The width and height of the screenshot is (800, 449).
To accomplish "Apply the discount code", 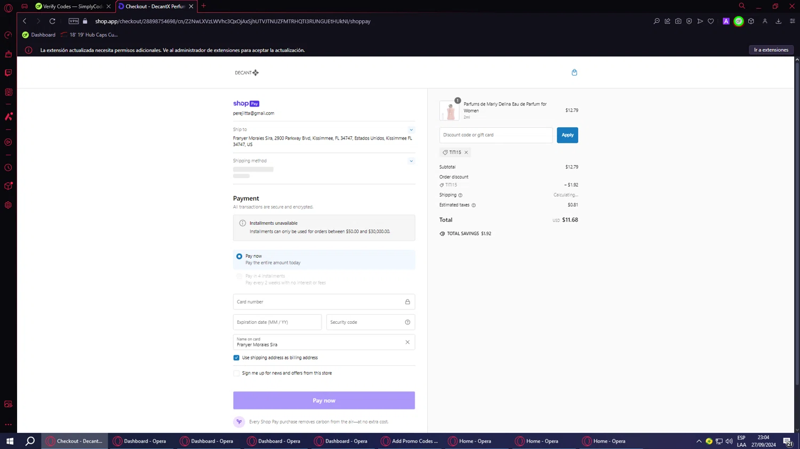I will pos(567,135).
